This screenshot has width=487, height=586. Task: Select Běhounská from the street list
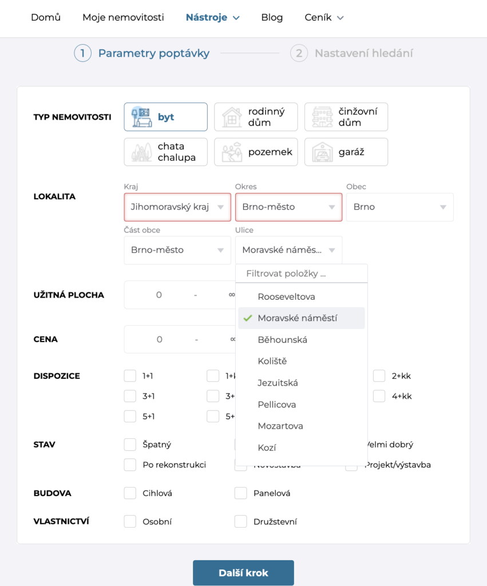(283, 339)
